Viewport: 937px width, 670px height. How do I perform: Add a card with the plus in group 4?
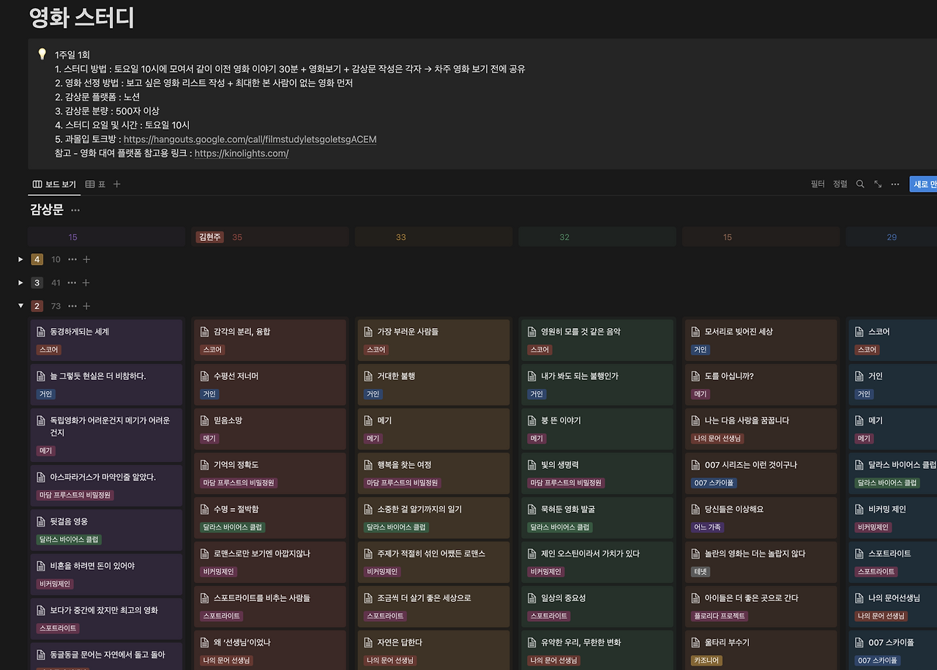tap(86, 259)
